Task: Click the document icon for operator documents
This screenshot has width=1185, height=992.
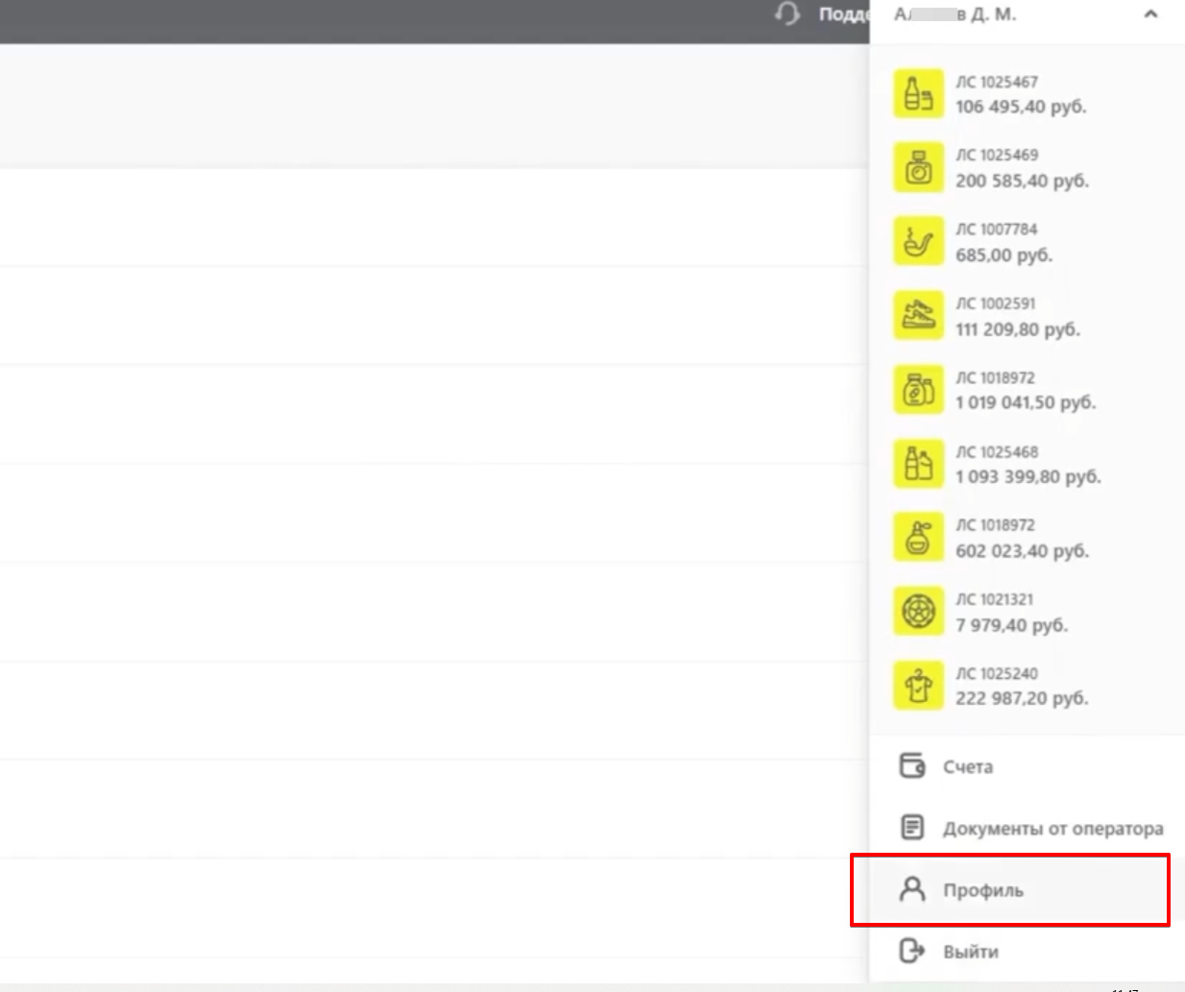Action: [912, 827]
